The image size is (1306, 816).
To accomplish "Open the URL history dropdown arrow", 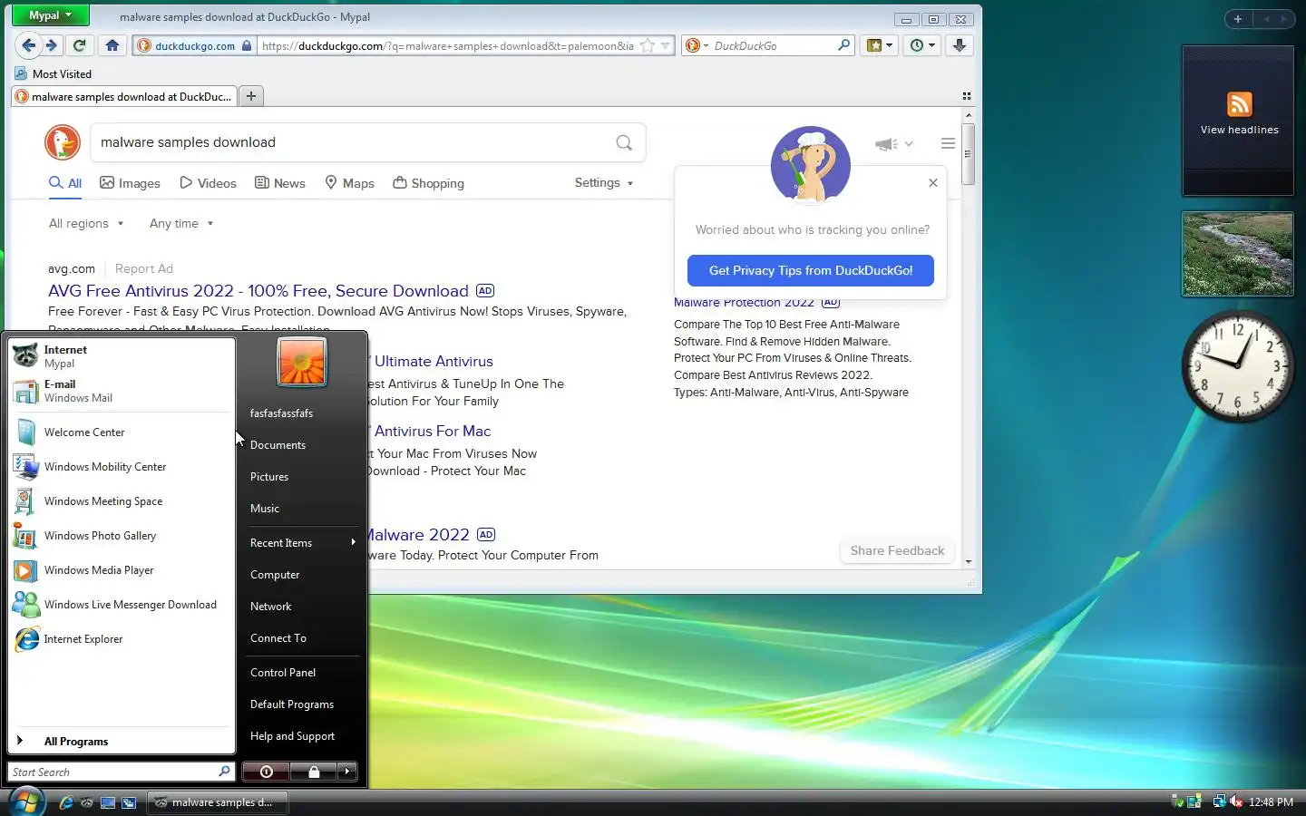I will click(x=665, y=45).
